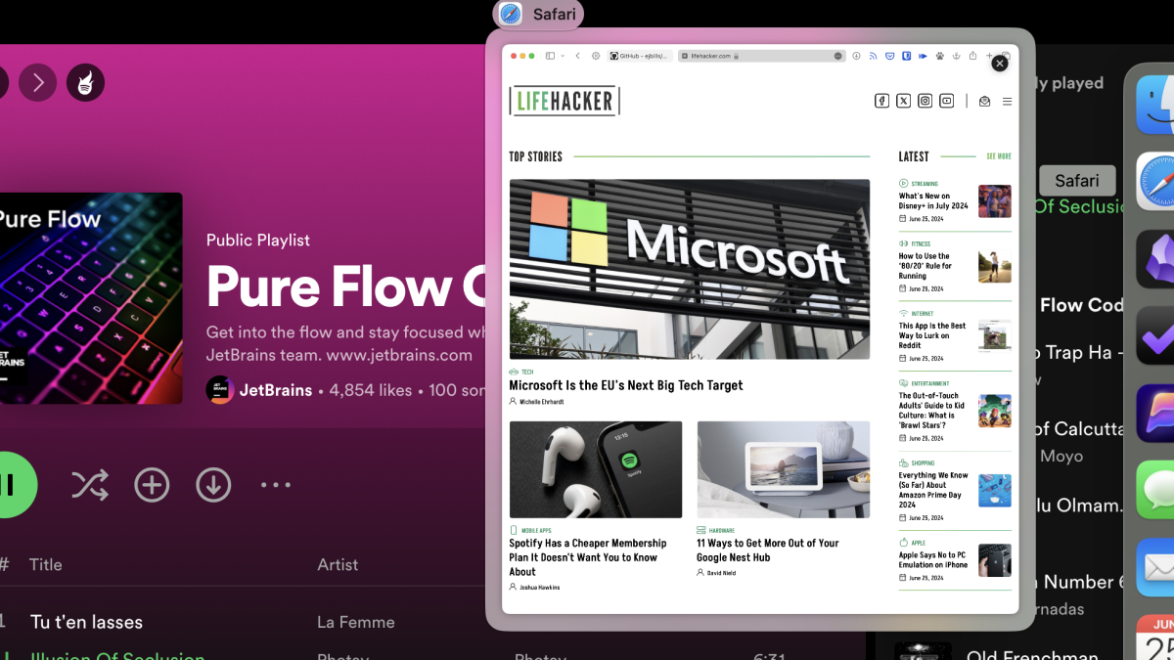Open the playlist's three-dot more options
The height and width of the screenshot is (660, 1174).
coord(276,485)
